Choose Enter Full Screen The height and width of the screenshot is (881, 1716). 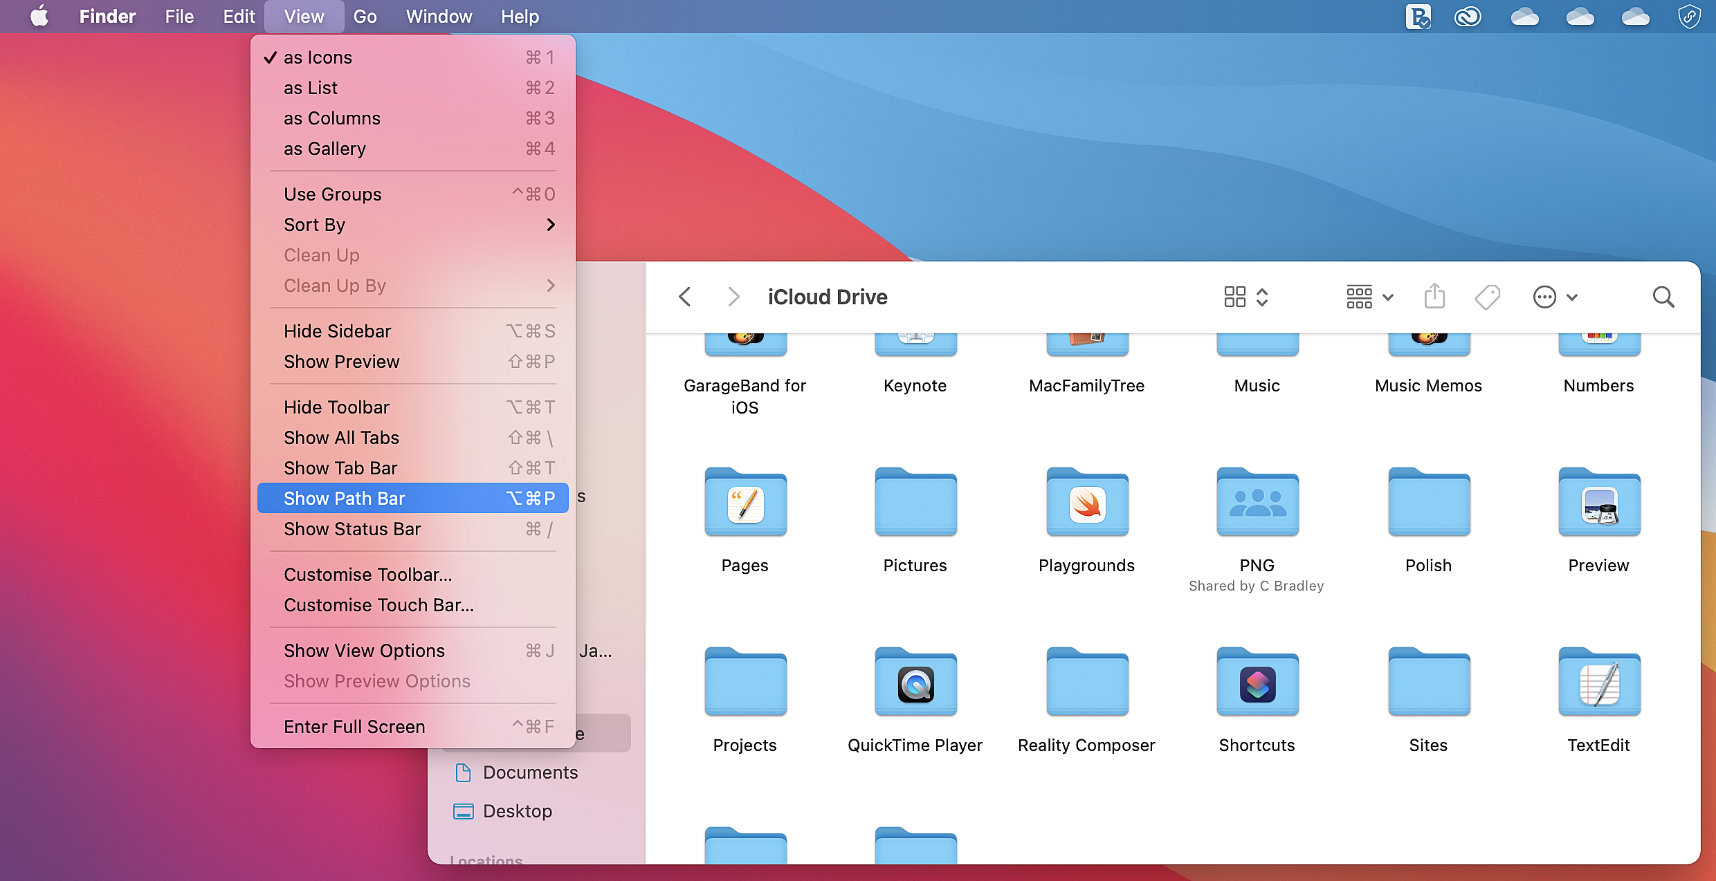(x=413, y=727)
